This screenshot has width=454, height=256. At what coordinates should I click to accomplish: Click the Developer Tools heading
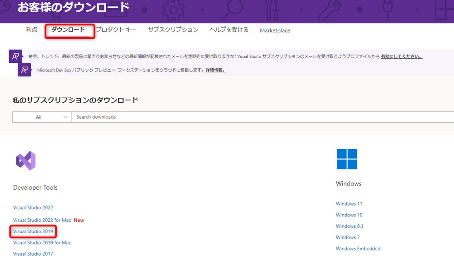(35, 188)
